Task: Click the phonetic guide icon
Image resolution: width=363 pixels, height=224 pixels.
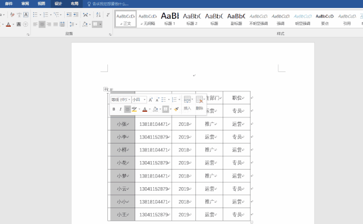Action: click(19, 15)
